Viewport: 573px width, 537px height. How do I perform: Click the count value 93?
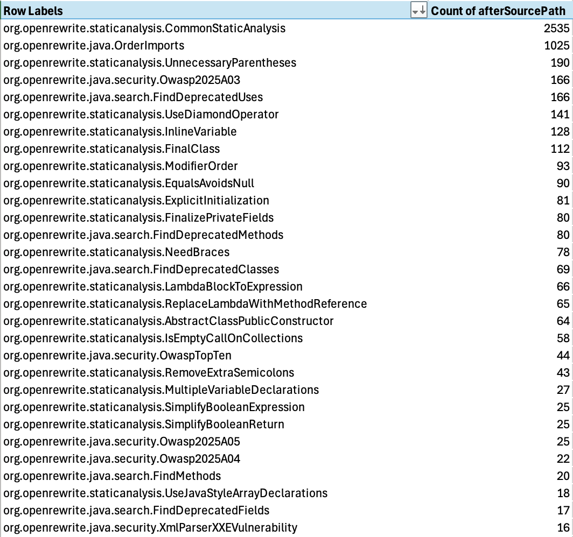click(x=563, y=166)
